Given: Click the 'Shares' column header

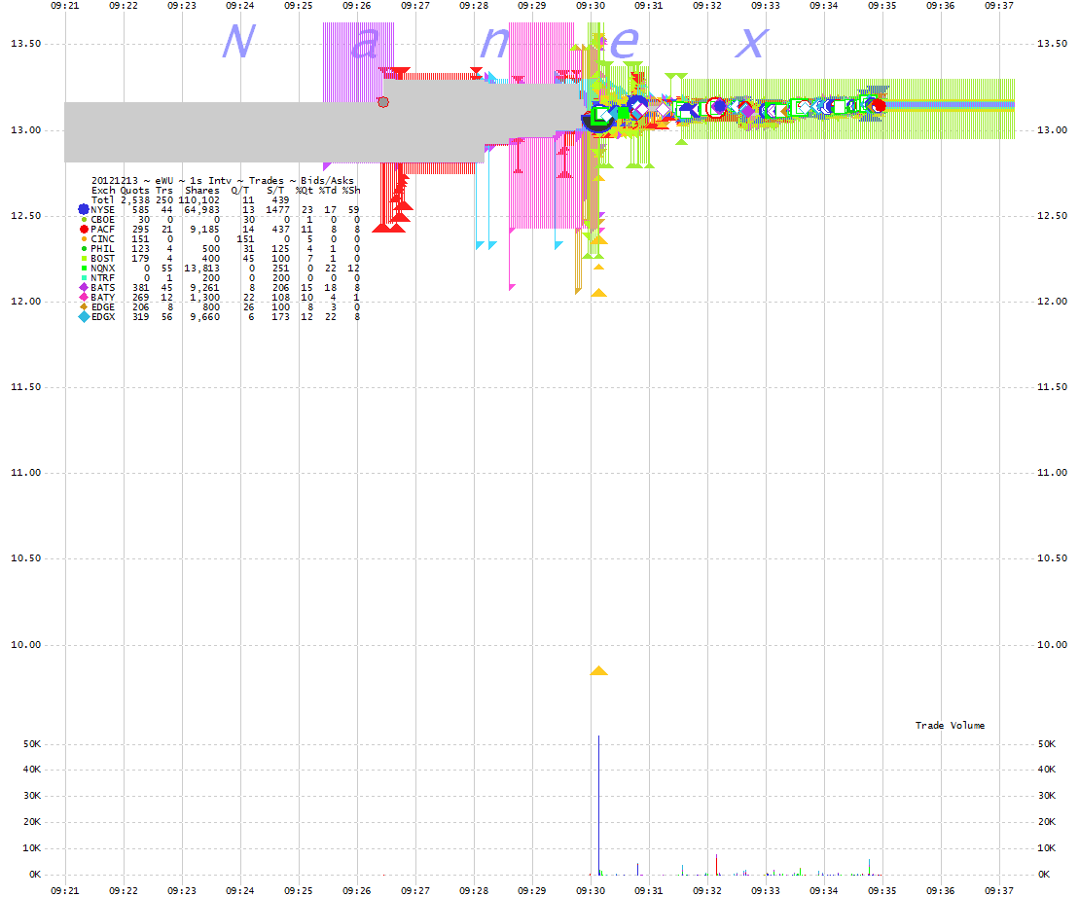Looking at the screenshot, I should click(201, 191).
